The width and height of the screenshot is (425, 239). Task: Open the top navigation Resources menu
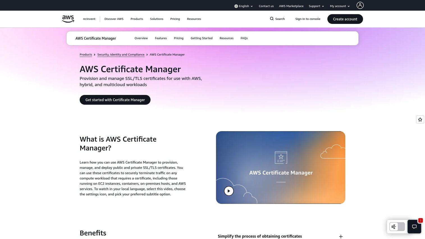194,19
